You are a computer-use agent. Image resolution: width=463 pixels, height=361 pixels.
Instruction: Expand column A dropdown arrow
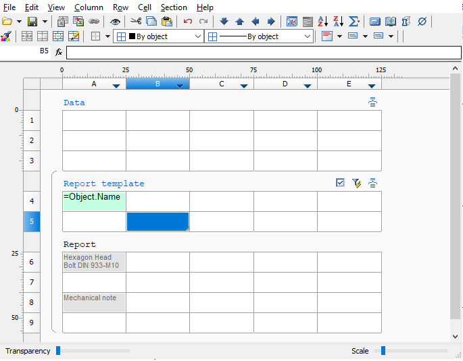click(x=116, y=86)
